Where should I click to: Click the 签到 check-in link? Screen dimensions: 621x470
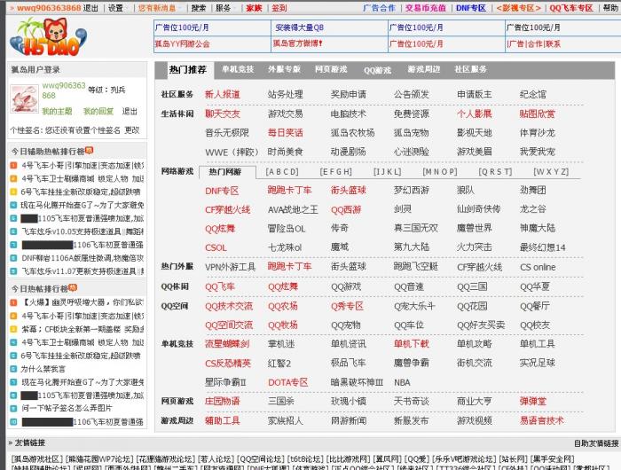click(279, 8)
